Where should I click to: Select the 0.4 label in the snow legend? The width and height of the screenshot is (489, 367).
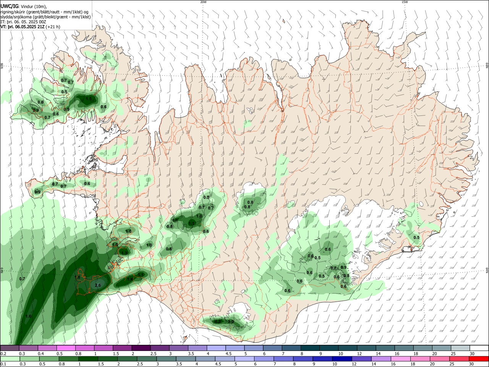point(41,354)
